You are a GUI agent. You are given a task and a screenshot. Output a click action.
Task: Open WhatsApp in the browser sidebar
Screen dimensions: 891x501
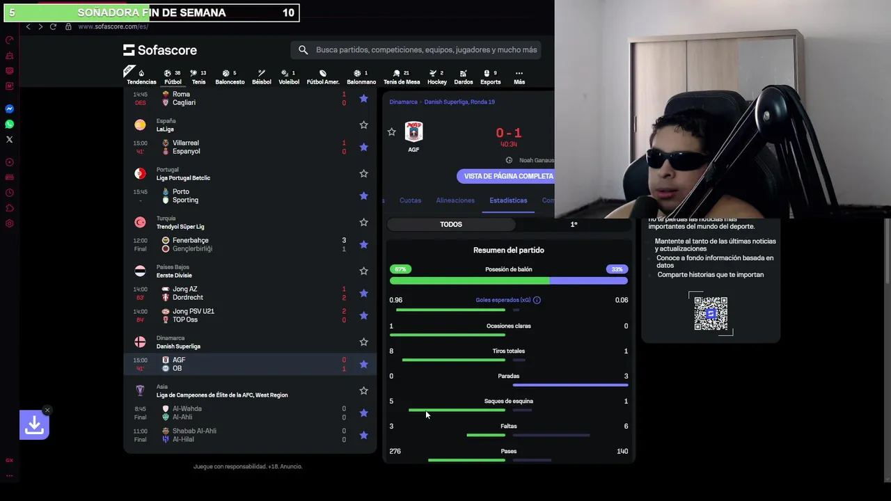[x=10, y=124]
